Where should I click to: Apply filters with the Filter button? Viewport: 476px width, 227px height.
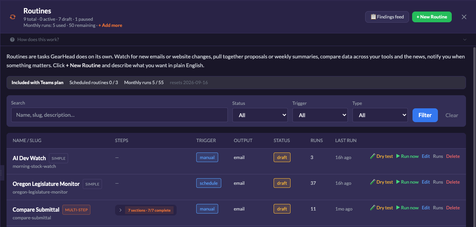pos(425,115)
